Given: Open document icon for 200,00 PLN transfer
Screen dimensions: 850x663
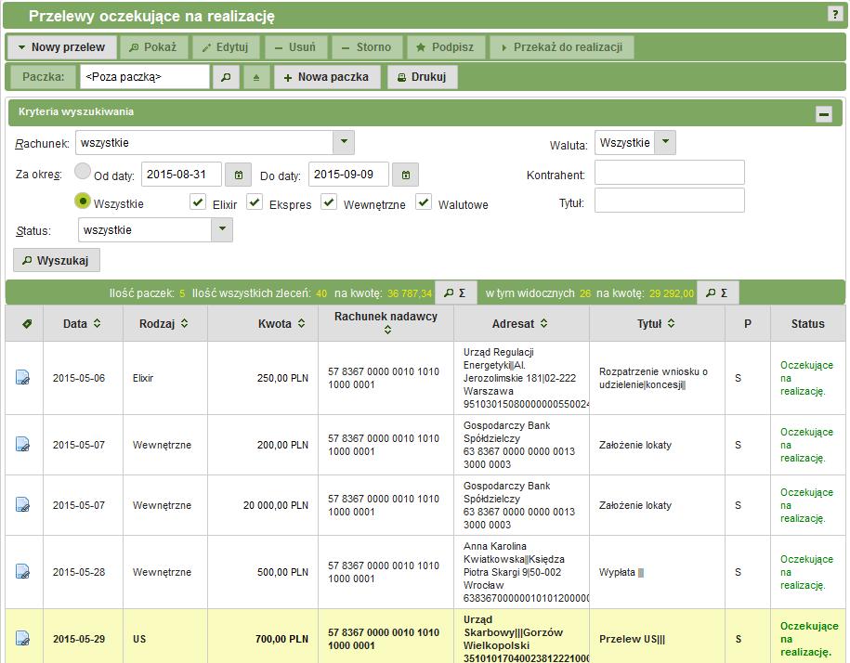Looking at the screenshot, I should point(23,445).
